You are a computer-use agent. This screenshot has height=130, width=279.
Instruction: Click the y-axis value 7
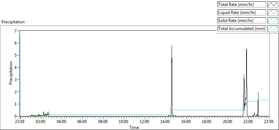pyautogui.click(x=15, y=31)
